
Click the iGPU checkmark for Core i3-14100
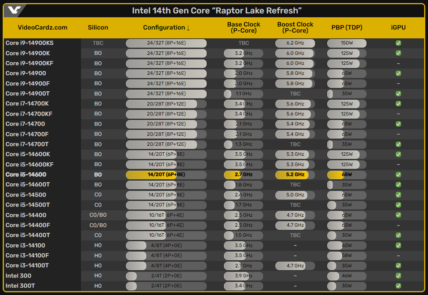point(398,246)
